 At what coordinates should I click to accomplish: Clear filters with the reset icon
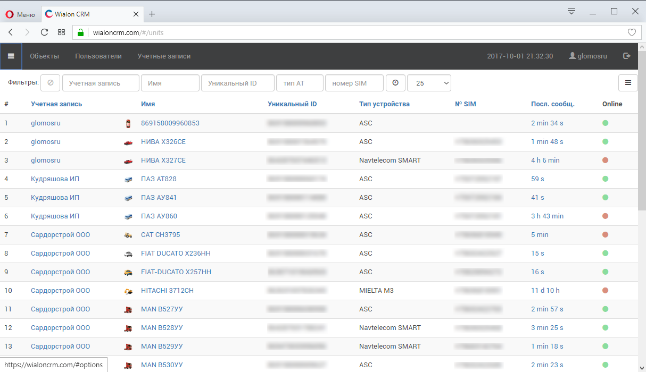point(50,83)
